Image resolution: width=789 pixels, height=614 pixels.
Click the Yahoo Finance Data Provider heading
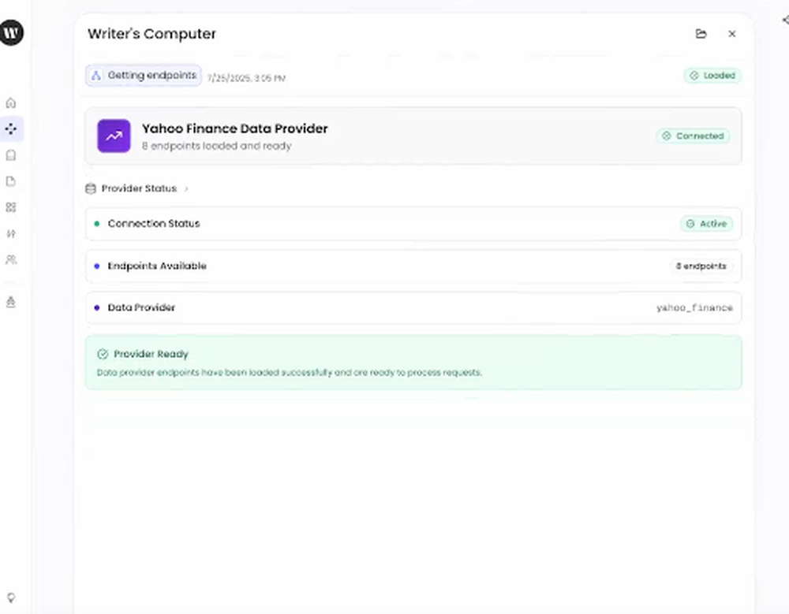pos(235,128)
